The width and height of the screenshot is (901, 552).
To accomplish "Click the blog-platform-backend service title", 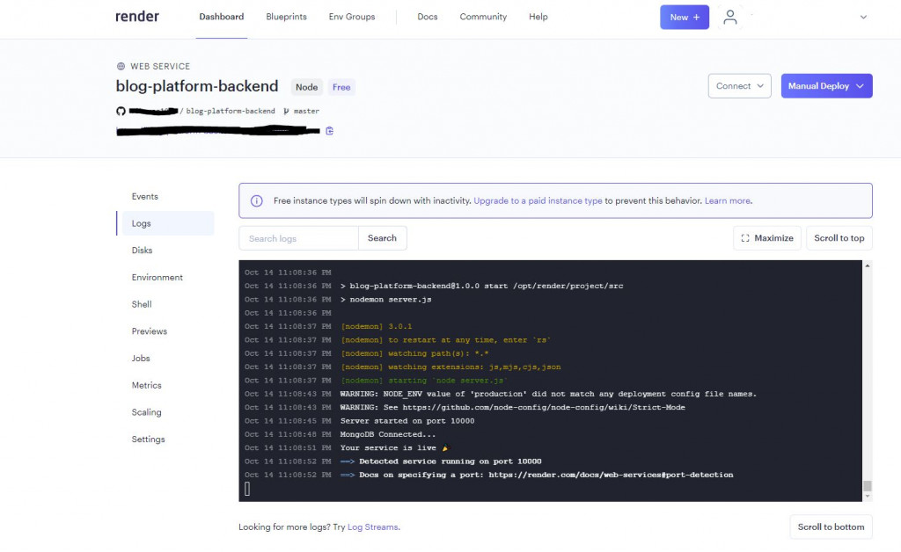I will click(x=197, y=86).
